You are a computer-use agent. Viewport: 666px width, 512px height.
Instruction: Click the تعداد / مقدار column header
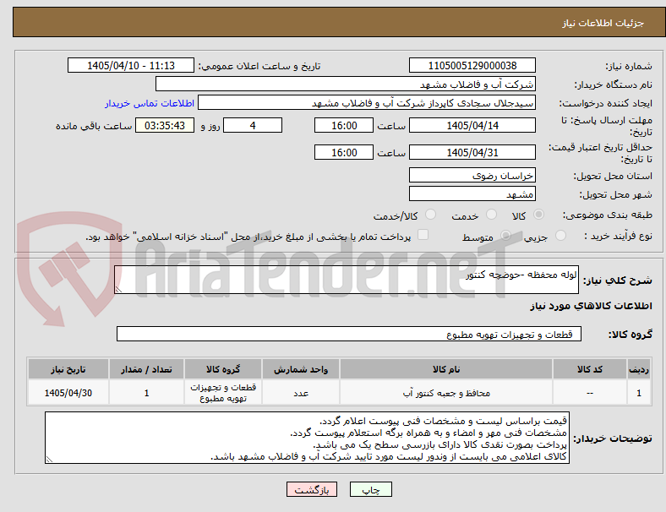pos(146,369)
